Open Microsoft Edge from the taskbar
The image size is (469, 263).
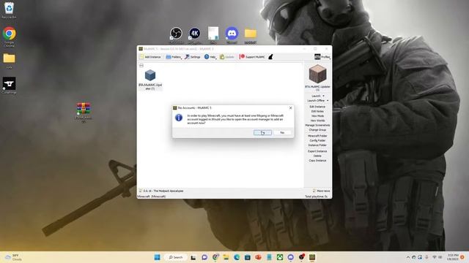[237, 257]
